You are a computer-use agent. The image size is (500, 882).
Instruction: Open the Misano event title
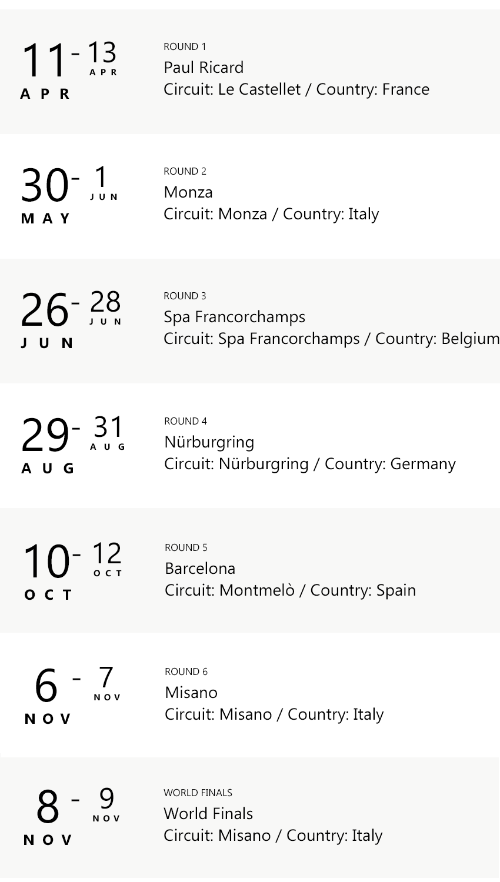coord(191,693)
